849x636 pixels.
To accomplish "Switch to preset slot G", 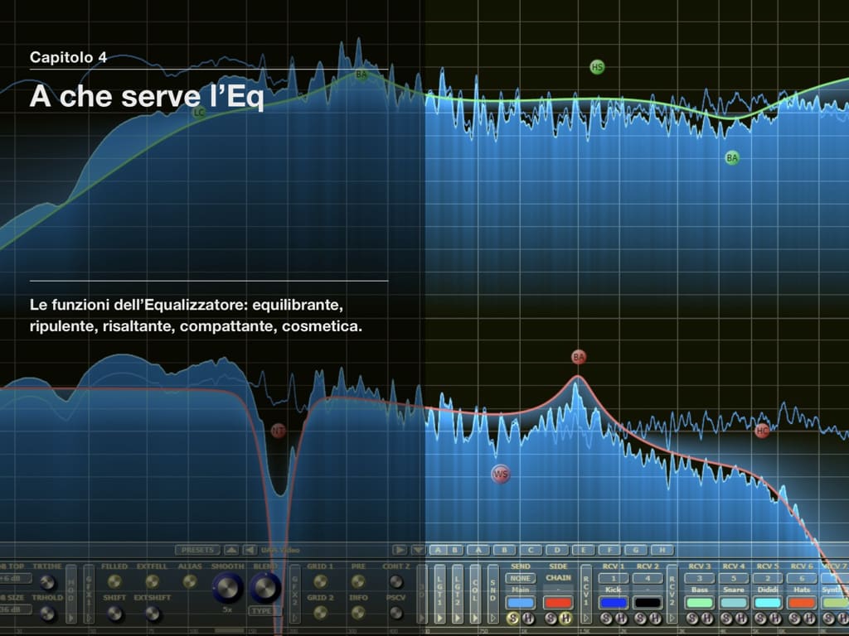I will point(636,550).
